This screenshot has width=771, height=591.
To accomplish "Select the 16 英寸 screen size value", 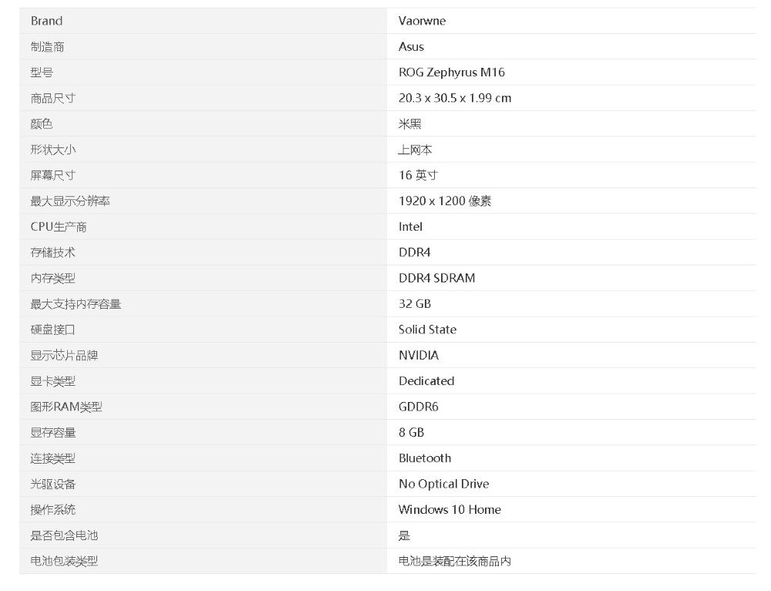I will 418,175.
